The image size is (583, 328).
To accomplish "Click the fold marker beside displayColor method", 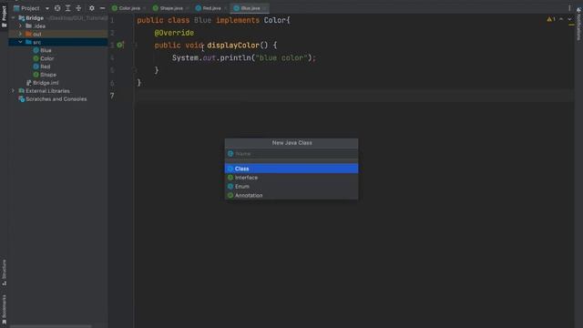I will point(136,45).
